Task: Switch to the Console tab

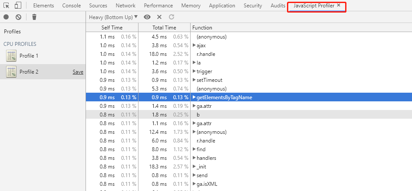Action: pos(72,6)
